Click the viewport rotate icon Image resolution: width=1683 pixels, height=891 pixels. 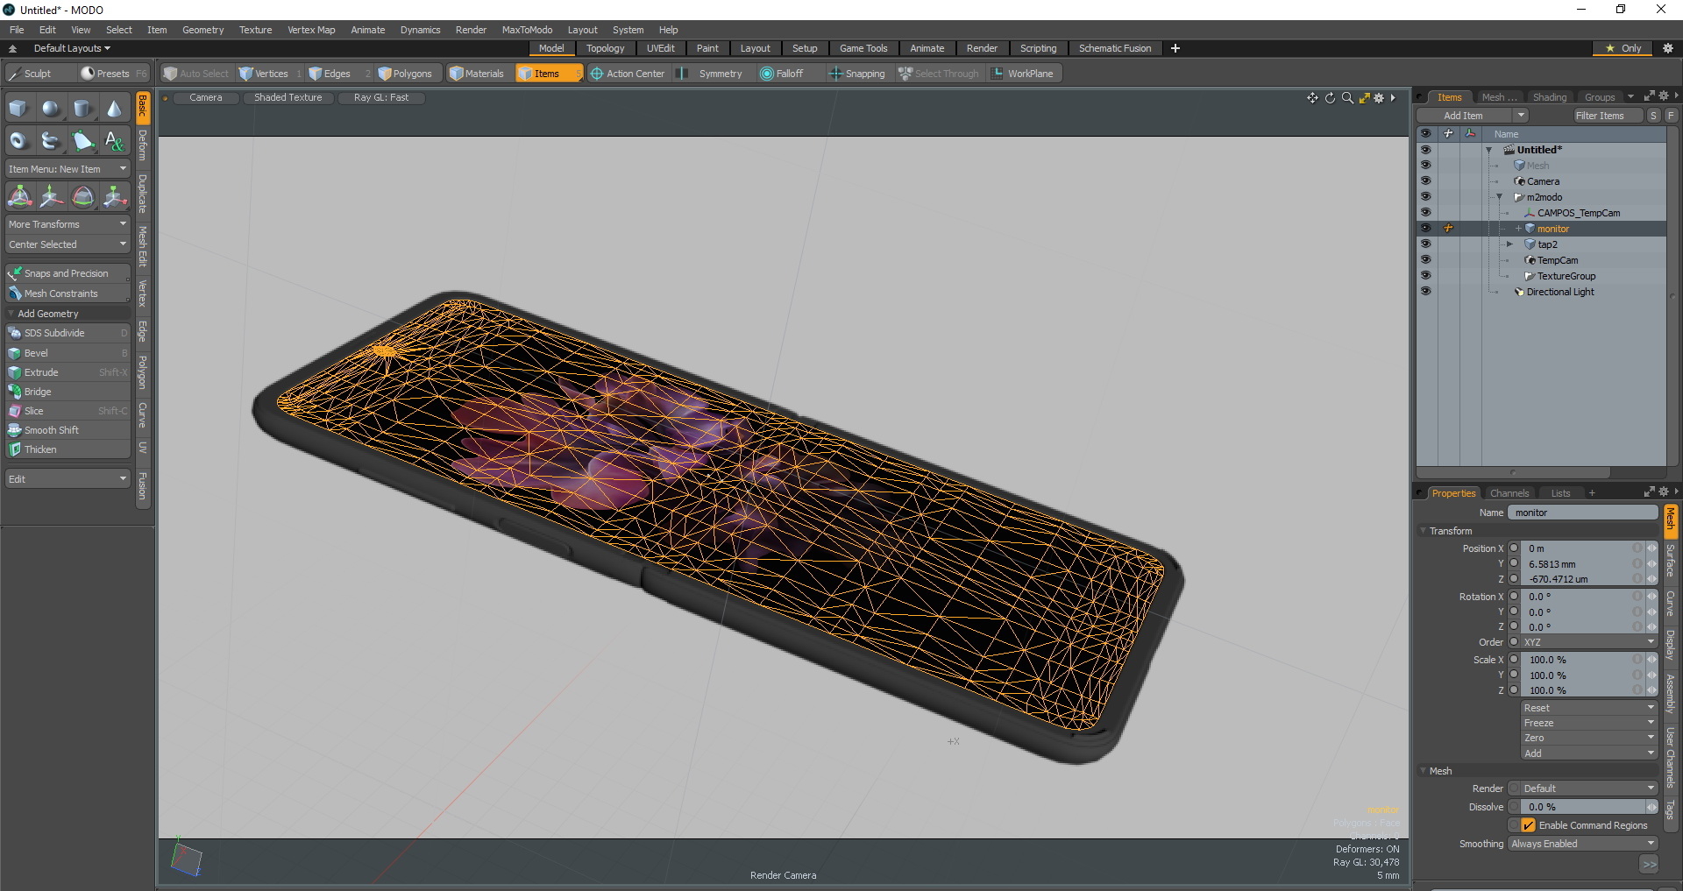tap(1330, 98)
